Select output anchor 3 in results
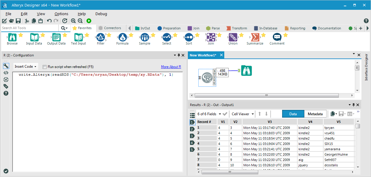371x177 pixels. 192,136
